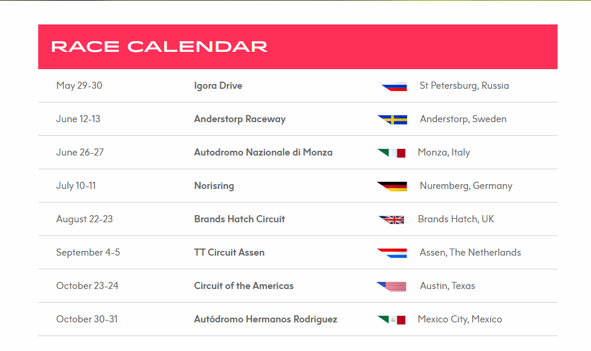Click the Sweden flag icon
Viewport: 591px width, 351px height.
pos(392,120)
